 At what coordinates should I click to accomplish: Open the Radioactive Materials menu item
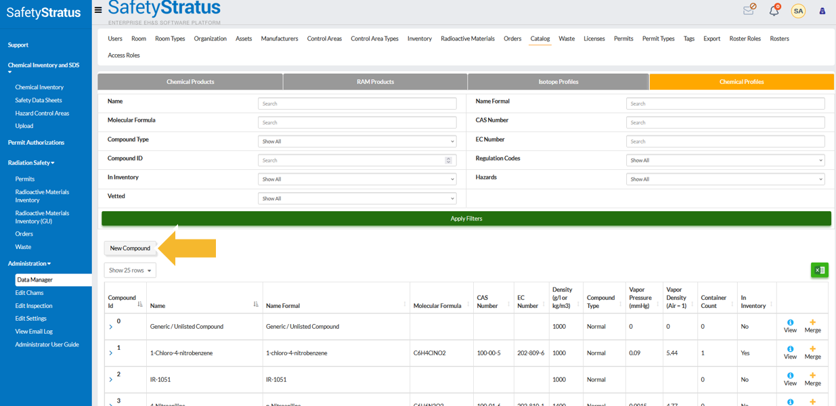coord(468,39)
